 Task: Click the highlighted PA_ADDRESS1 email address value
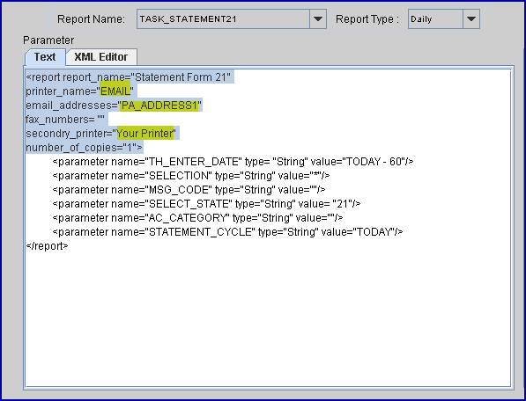(x=159, y=106)
